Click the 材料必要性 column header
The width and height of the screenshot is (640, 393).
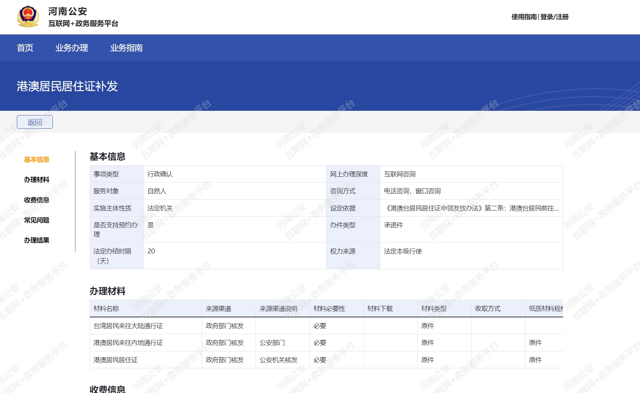[329, 309]
